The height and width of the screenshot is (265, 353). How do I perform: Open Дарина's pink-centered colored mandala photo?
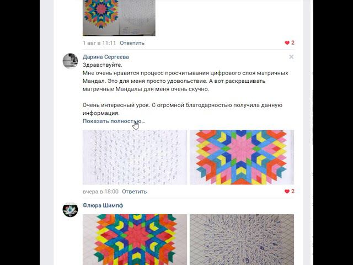pos(242,157)
